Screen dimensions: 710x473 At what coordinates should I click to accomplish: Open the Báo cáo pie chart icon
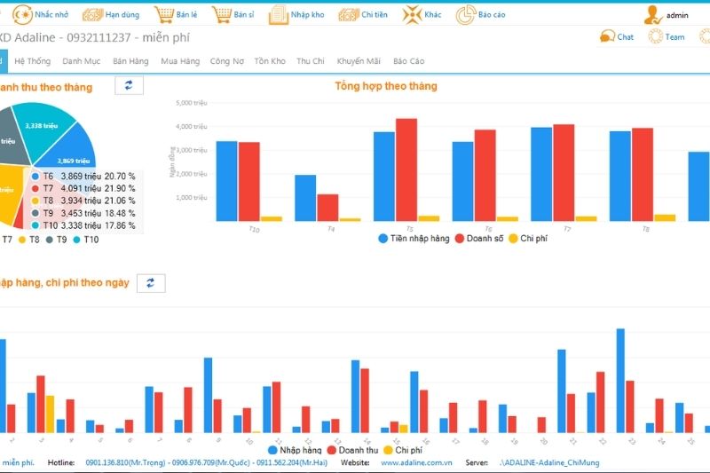tap(466, 15)
